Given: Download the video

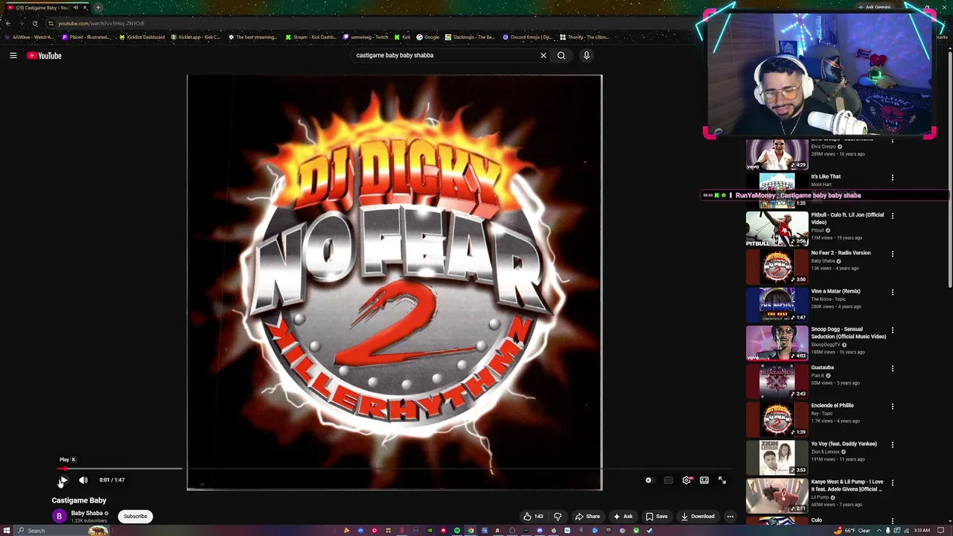Looking at the screenshot, I should coord(698,516).
